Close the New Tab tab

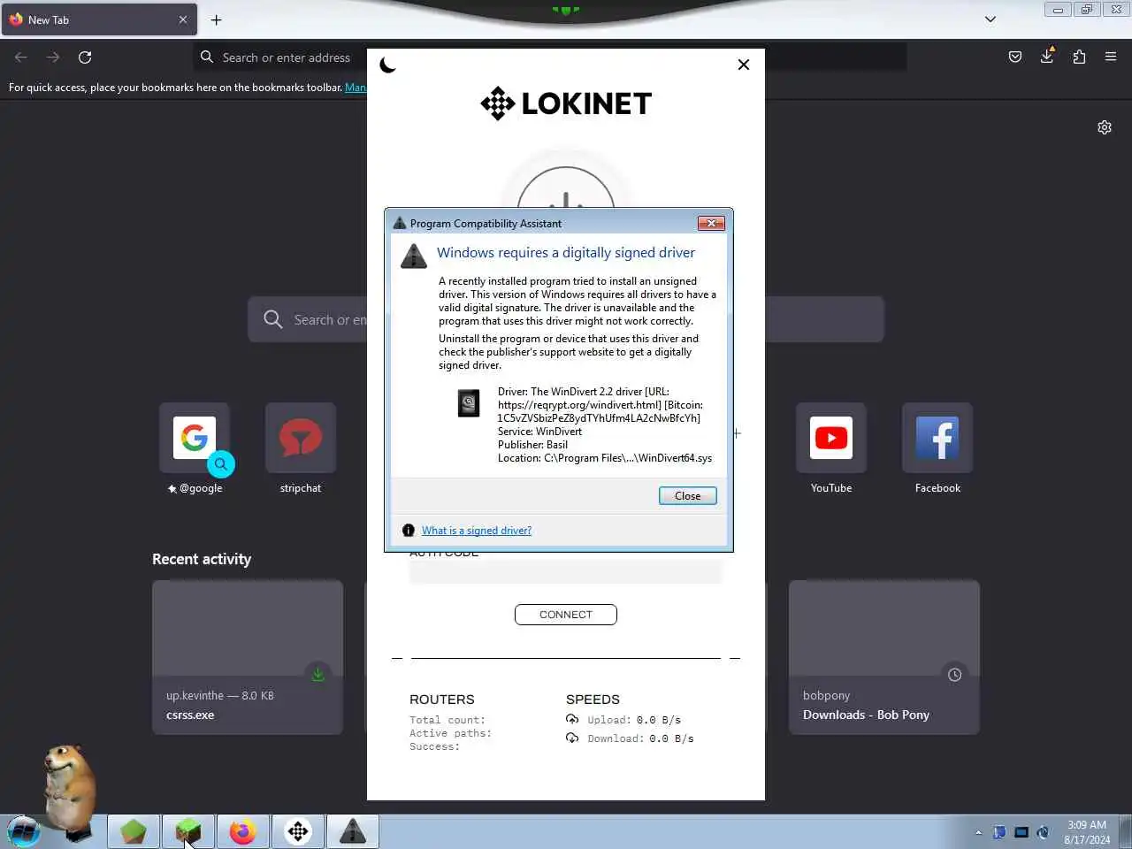tap(183, 19)
